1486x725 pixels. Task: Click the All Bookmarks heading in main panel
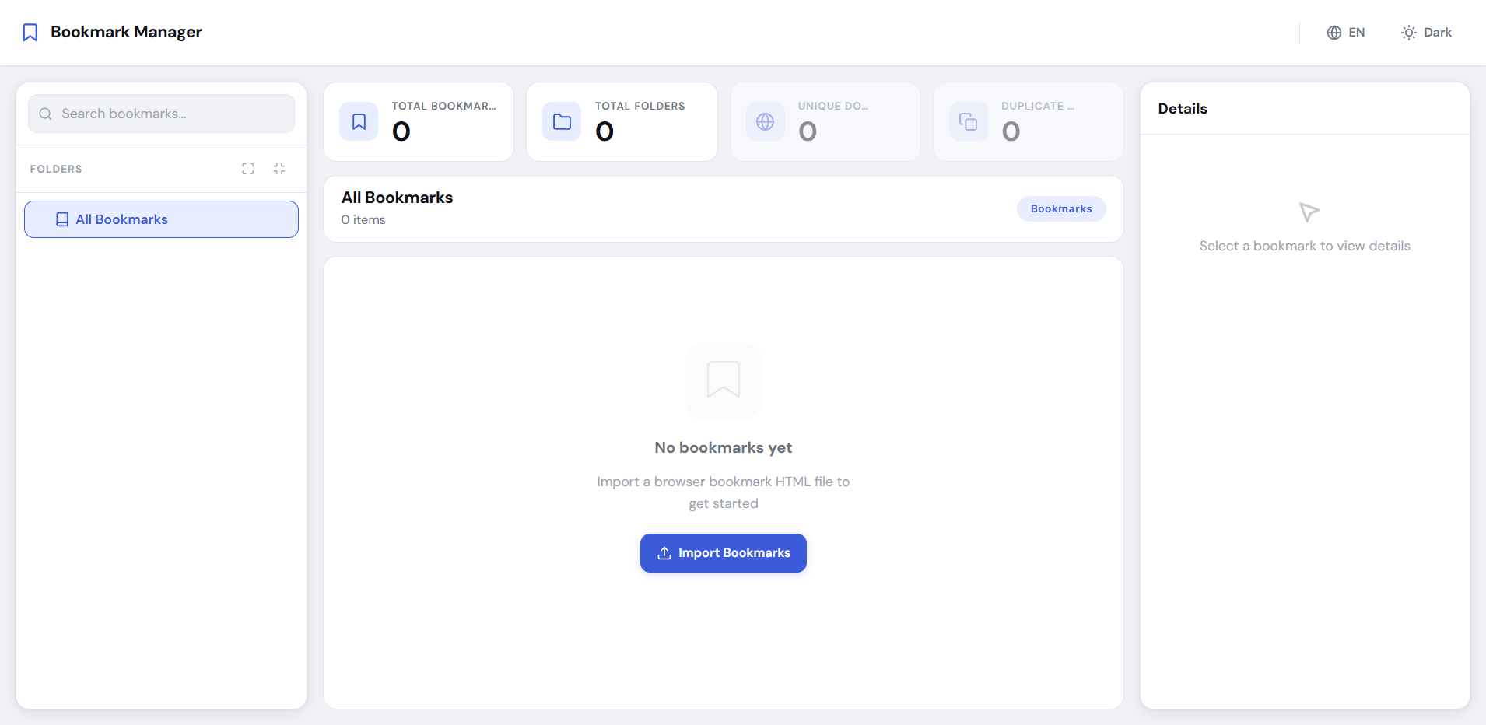point(397,198)
